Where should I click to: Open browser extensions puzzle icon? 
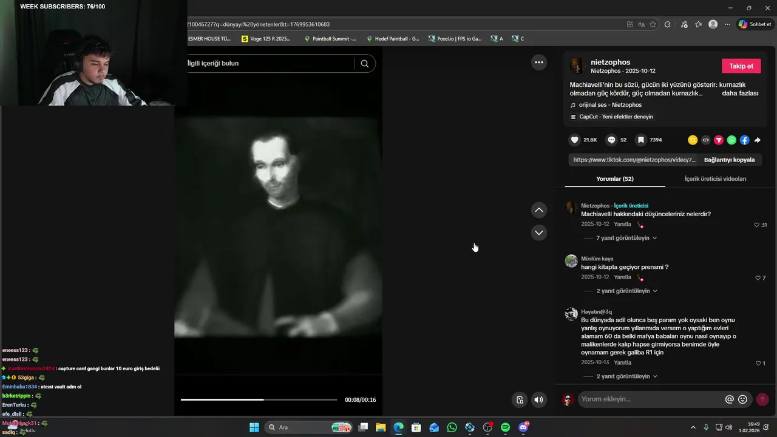(x=668, y=24)
